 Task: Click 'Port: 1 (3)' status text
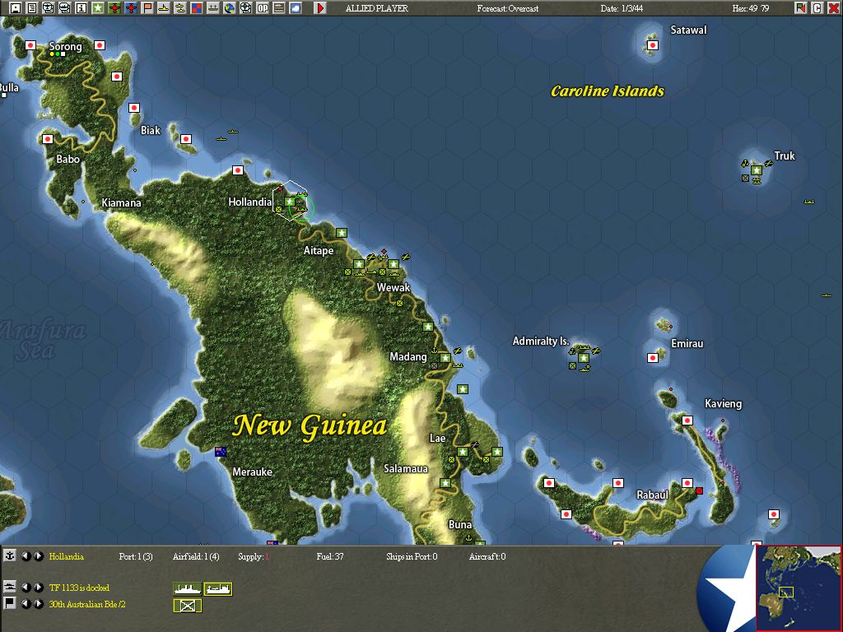click(x=136, y=557)
